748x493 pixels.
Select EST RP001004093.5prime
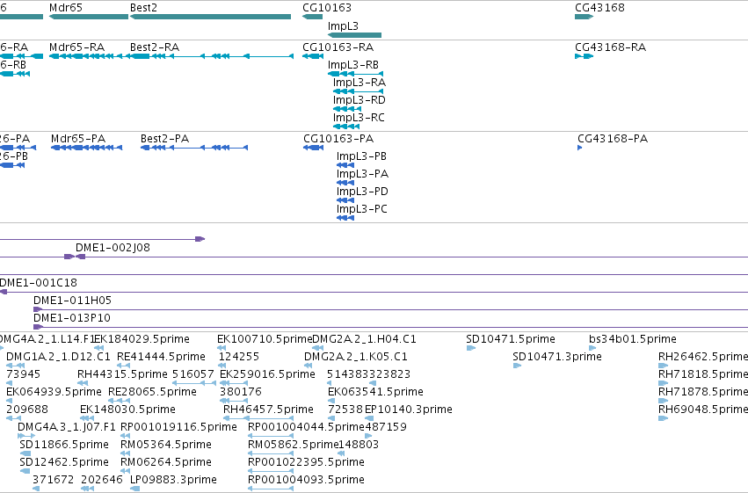coord(271,489)
